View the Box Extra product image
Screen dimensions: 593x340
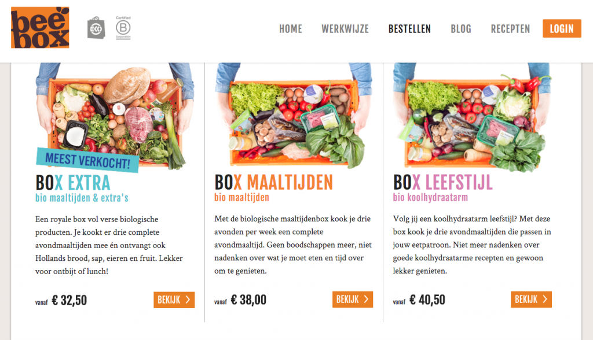pyautogui.click(x=115, y=116)
